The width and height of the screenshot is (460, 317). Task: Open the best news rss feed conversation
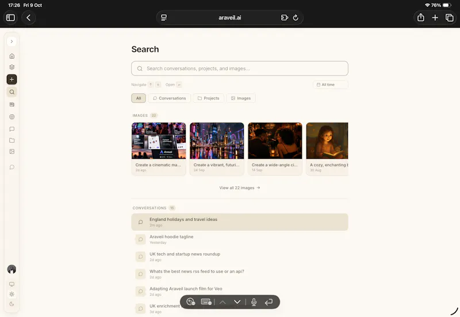click(x=240, y=274)
